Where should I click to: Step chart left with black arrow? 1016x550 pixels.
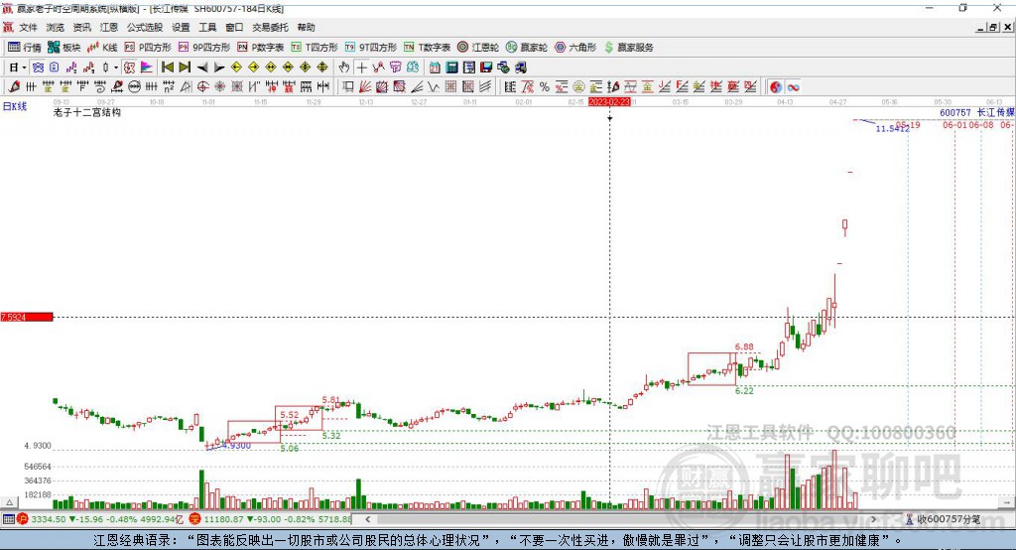pos(202,68)
